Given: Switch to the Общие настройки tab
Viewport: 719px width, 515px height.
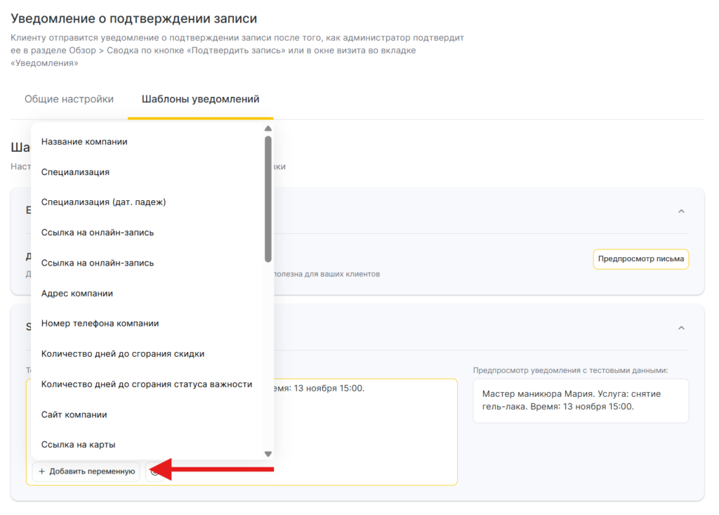Looking at the screenshot, I should coord(69,99).
